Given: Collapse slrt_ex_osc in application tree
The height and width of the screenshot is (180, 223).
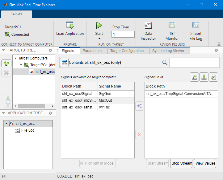Looking at the screenshot, I should 6,124.
